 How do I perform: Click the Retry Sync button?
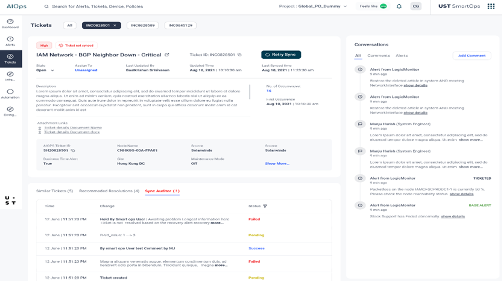coord(281,55)
